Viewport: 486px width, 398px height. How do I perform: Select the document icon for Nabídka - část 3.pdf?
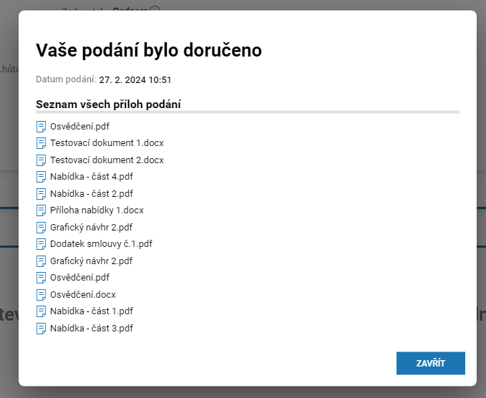coord(41,329)
